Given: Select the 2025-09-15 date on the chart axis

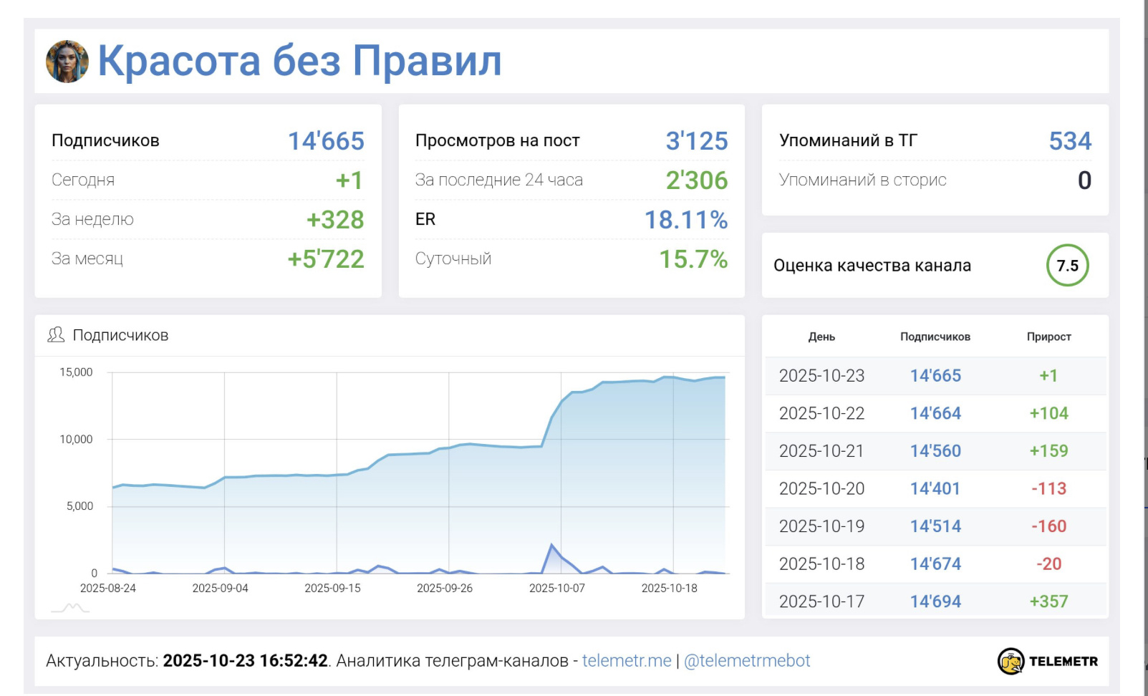Looking at the screenshot, I should point(332,588).
